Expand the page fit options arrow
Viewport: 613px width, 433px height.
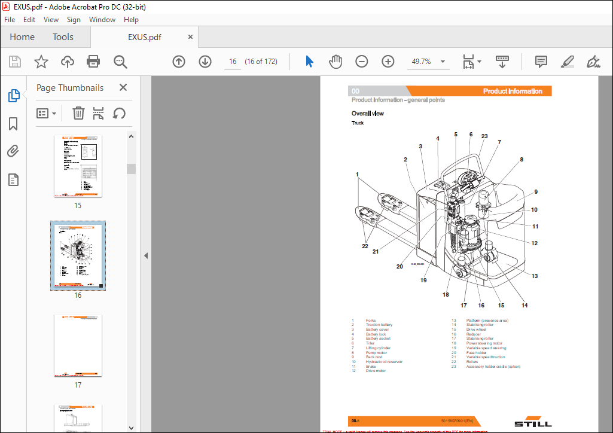pos(479,62)
